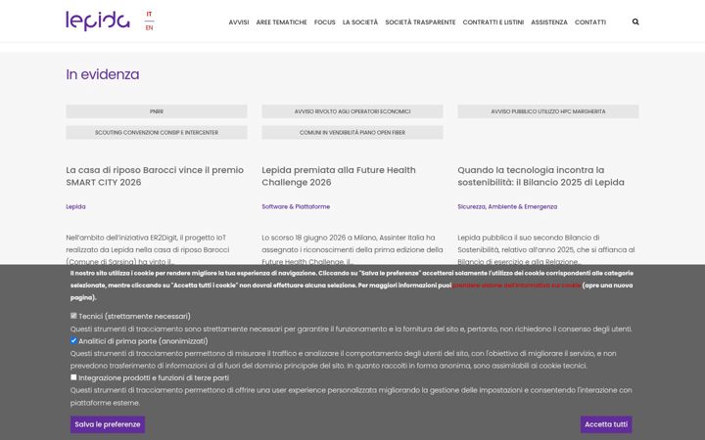Open the AREE TEMATICHE menu
705x440 pixels.
click(281, 22)
